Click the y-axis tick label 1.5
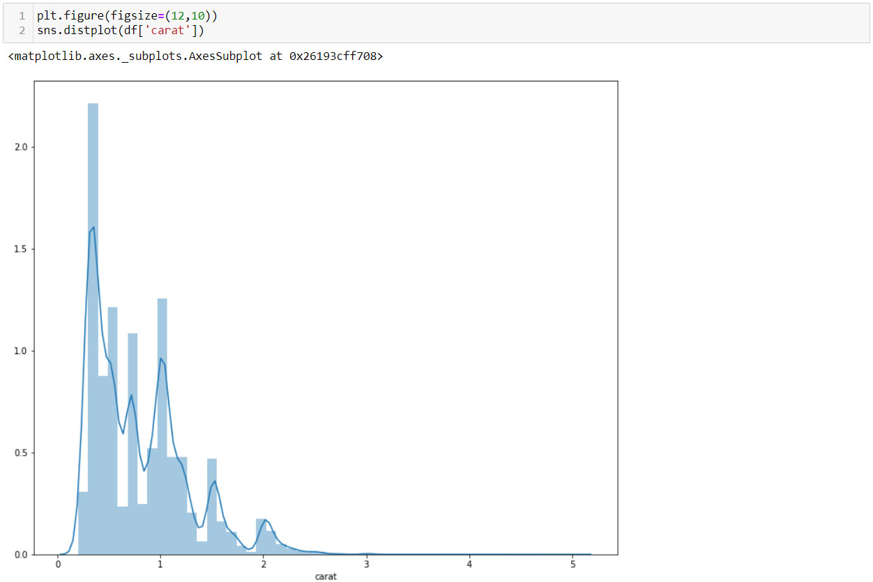This screenshot has width=873, height=582. pyautogui.click(x=20, y=249)
